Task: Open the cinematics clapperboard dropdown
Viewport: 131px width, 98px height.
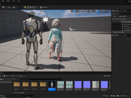Action: pyautogui.click(x=14, y=7)
